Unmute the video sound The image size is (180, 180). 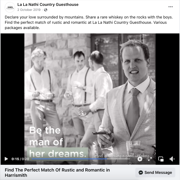tap(172, 159)
